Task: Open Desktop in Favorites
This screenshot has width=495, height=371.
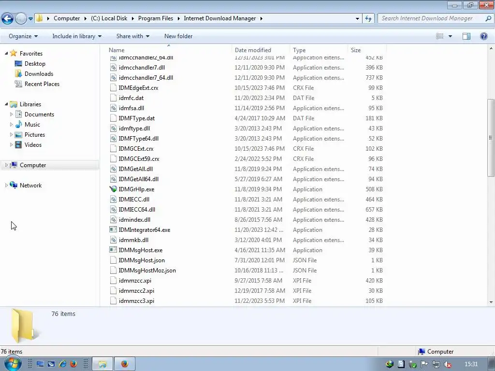Action: [35, 64]
